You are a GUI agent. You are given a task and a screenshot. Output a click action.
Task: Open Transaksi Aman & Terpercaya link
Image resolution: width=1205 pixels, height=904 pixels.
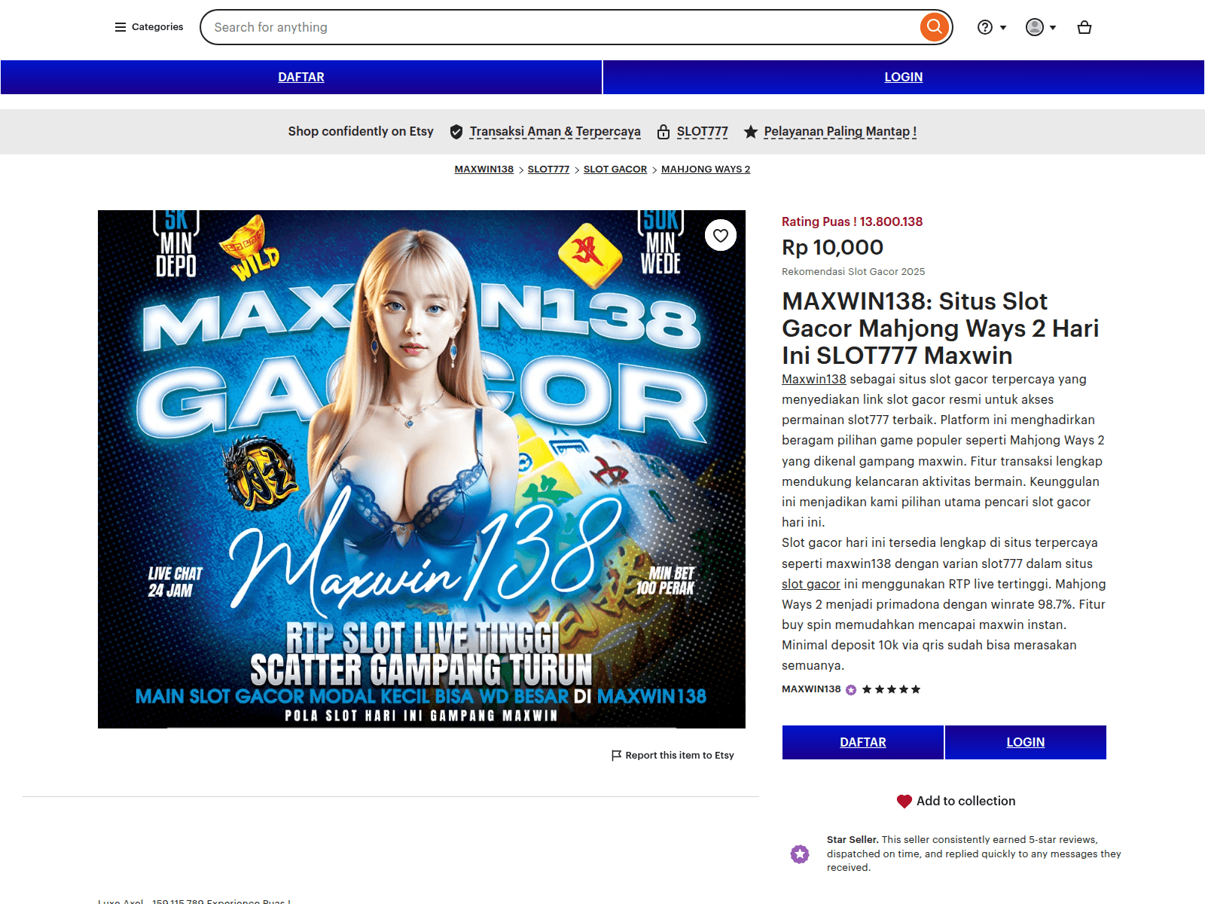[x=555, y=132]
